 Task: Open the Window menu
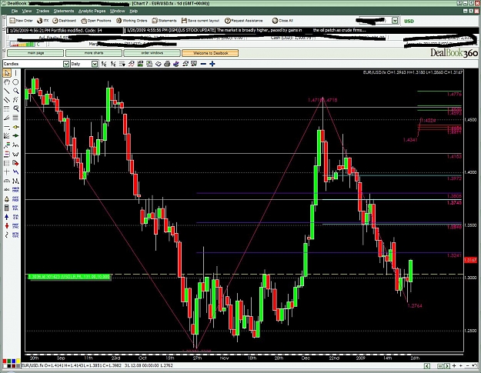click(117, 11)
